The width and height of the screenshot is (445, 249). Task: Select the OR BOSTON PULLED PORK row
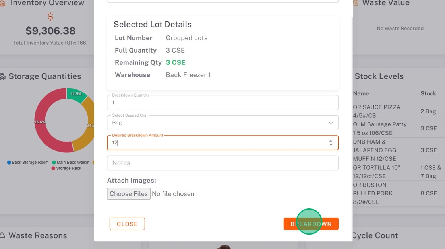(x=397, y=193)
